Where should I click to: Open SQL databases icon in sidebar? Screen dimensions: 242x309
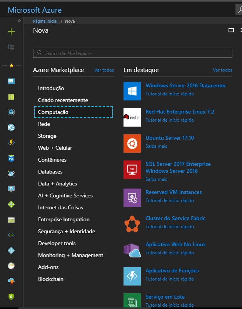(11, 158)
